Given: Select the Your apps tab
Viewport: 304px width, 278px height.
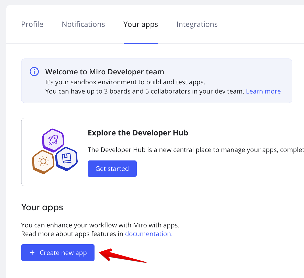Looking at the screenshot, I should pos(141,24).
